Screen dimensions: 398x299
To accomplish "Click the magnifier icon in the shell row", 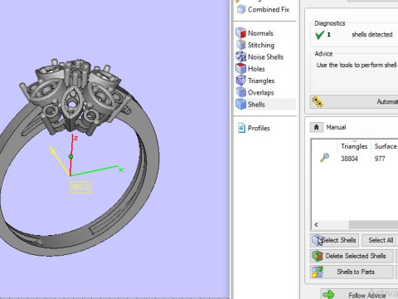I will (x=324, y=158).
